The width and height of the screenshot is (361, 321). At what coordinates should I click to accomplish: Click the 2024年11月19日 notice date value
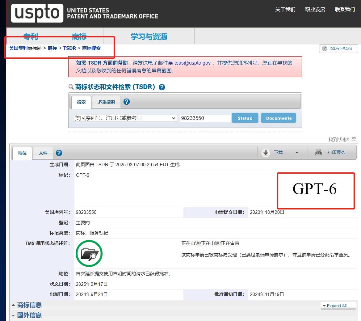267,294
